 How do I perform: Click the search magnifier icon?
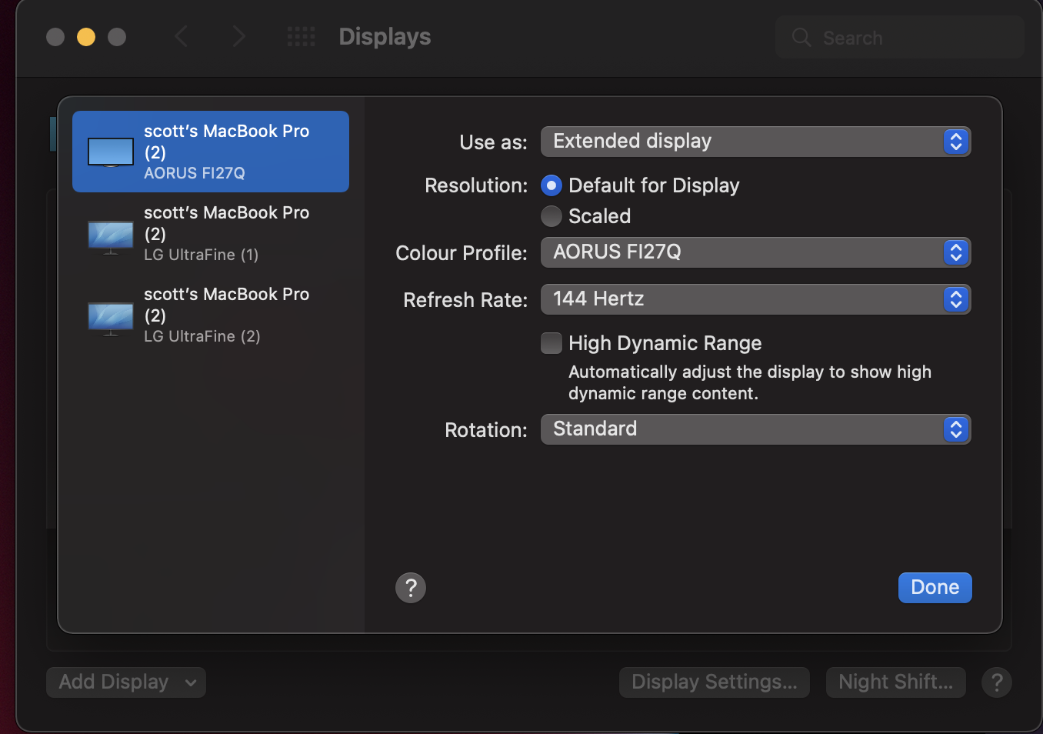tap(801, 37)
